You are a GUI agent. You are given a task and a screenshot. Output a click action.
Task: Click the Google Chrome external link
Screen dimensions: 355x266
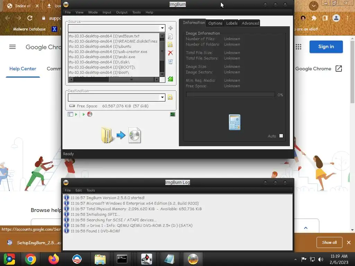(319, 69)
